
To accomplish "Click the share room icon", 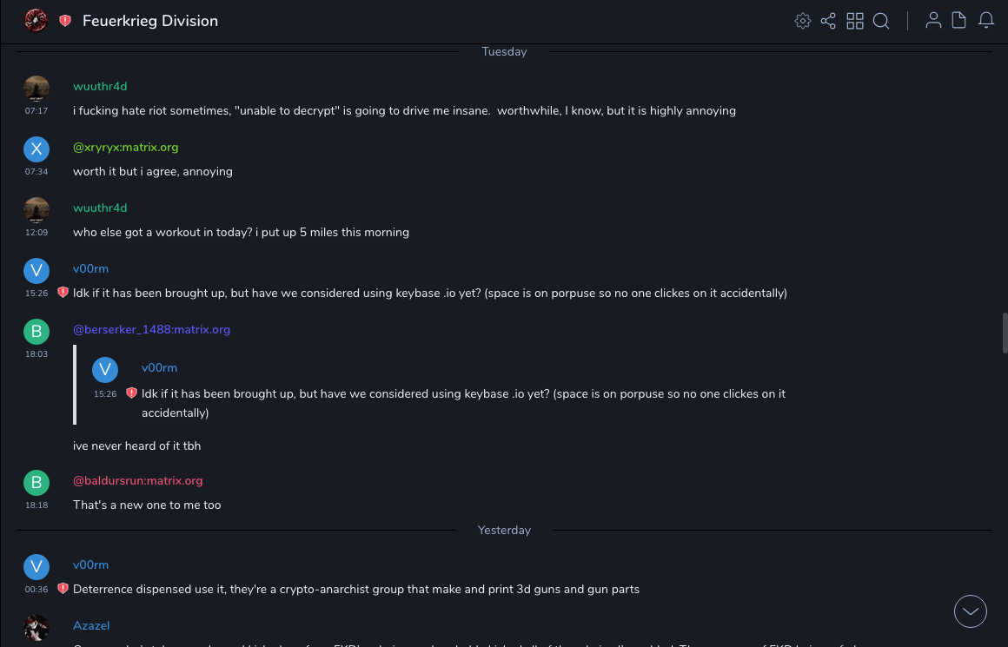I will (828, 21).
